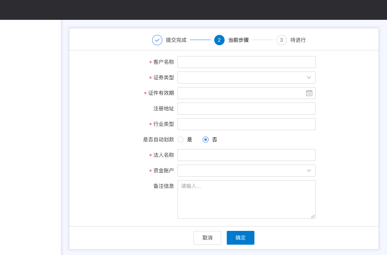Click the 确定 button
387x255 pixels.
[241, 238]
